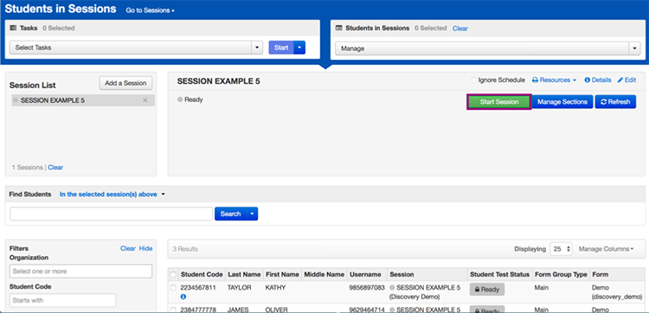Expand the Resources menu
This screenshot has height=313, width=649.
(554, 80)
